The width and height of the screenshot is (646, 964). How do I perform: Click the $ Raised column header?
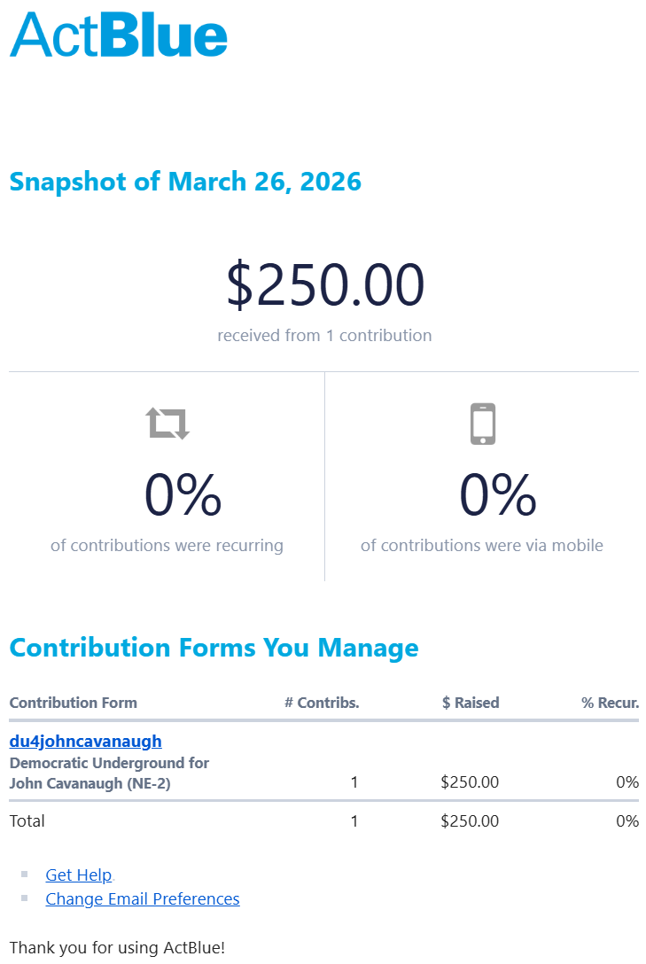pos(471,703)
